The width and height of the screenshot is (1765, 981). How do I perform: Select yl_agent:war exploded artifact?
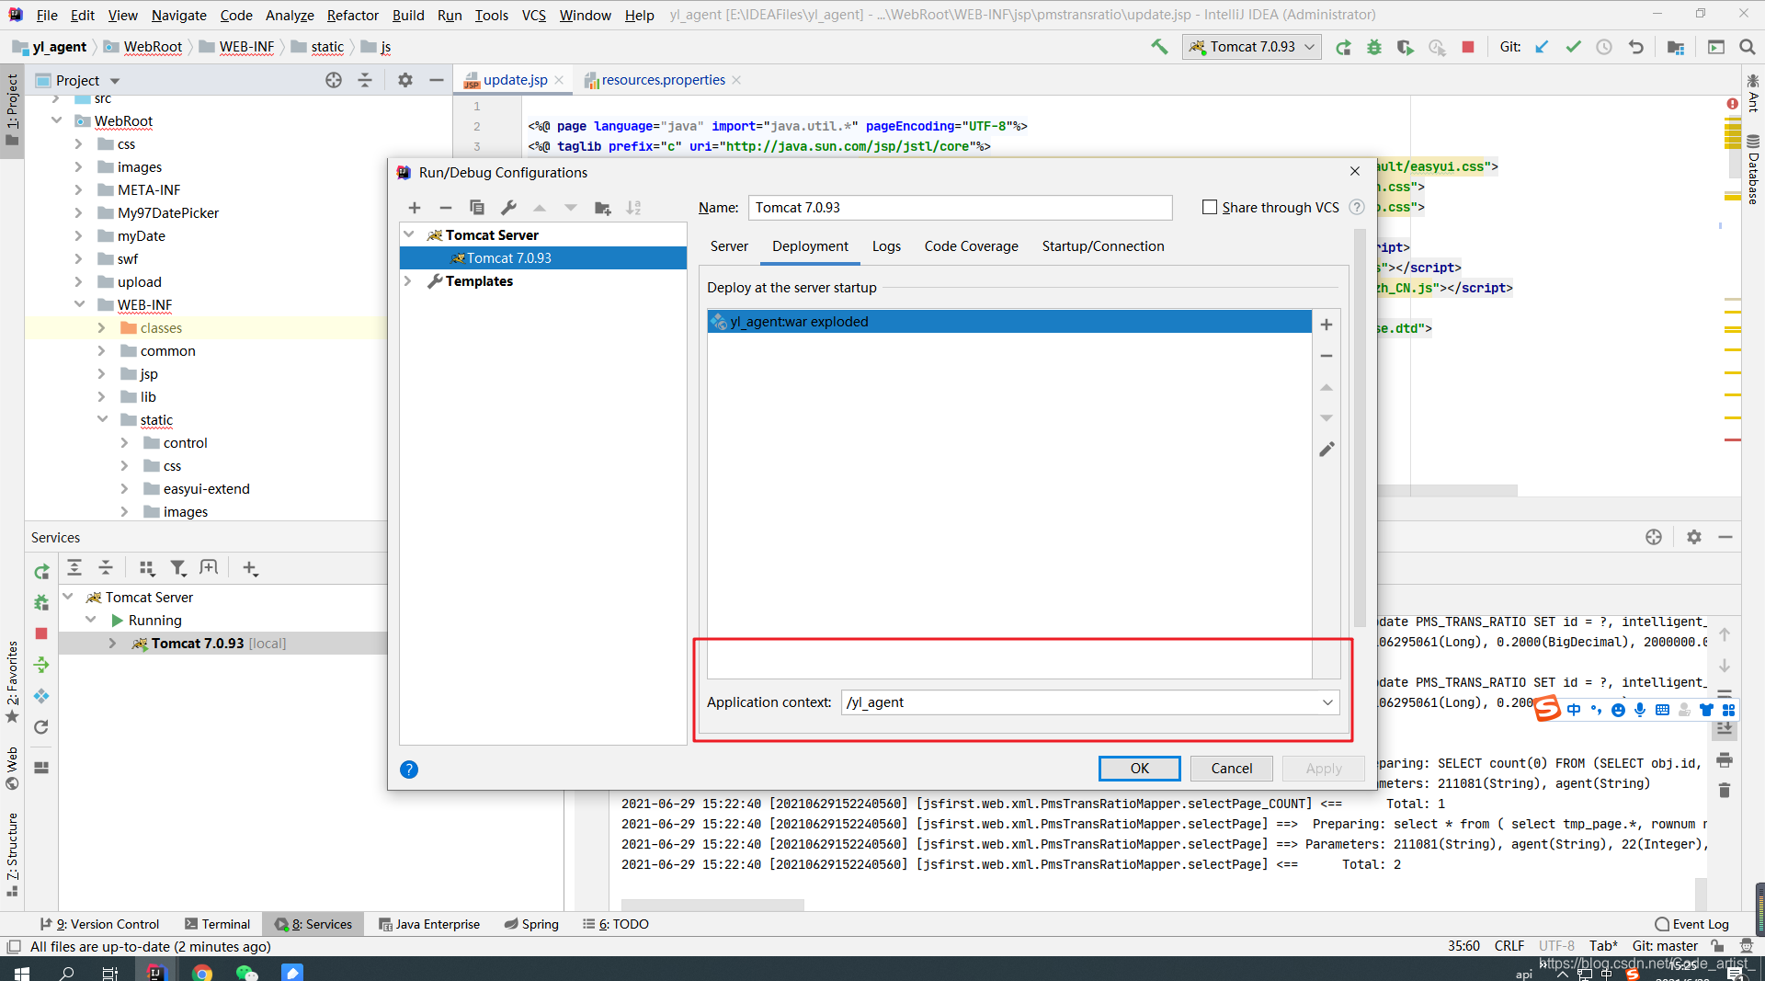(1008, 322)
